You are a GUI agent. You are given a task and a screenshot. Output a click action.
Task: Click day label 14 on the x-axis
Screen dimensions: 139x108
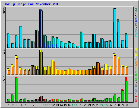click(61, 105)
